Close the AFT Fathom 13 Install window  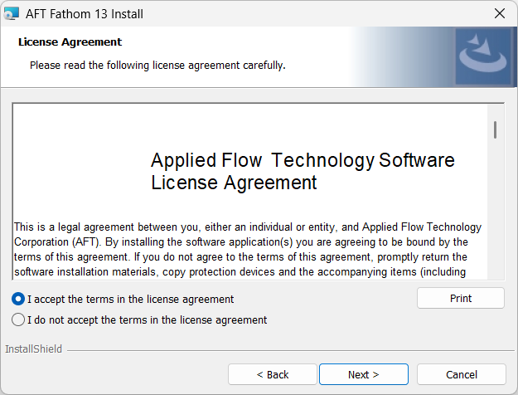[500, 13]
